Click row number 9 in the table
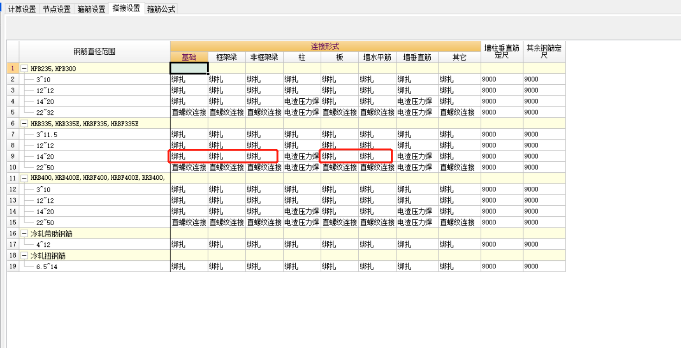The width and height of the screenshot is (681, 348). tap(13, 156)
